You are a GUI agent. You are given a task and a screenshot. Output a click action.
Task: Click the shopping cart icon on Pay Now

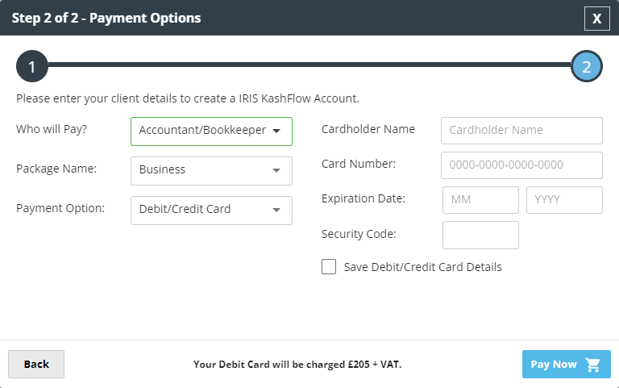(x=593, y=365)
